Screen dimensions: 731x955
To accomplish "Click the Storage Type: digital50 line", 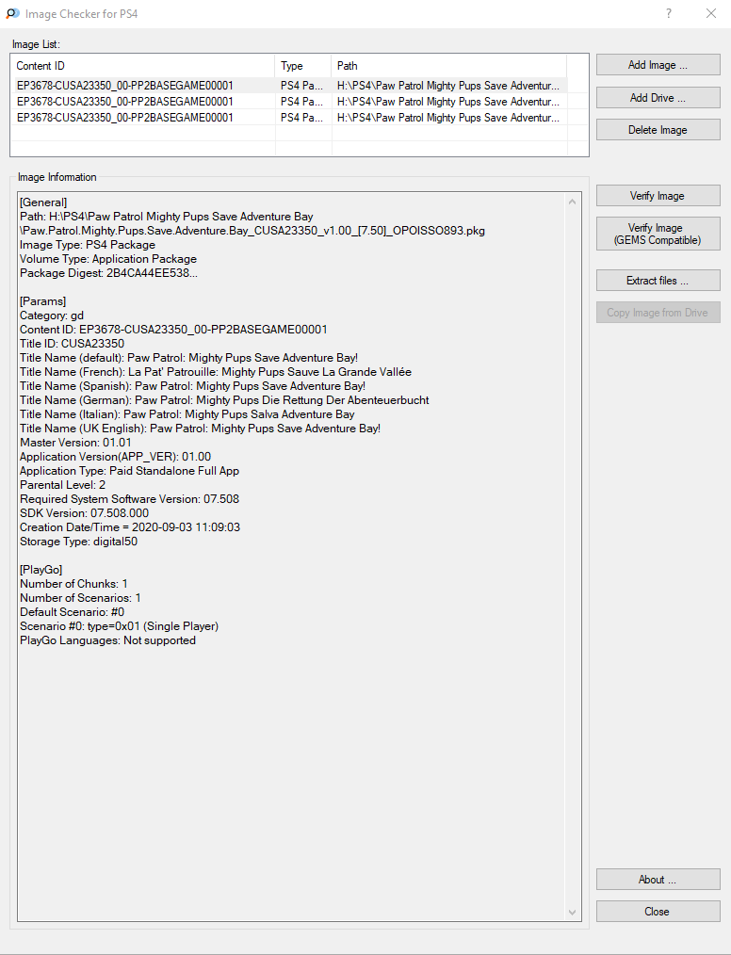I will (x=78, y=542).
